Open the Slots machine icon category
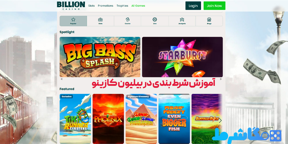This screenshot has width=288, height=144. click(100, 21)
